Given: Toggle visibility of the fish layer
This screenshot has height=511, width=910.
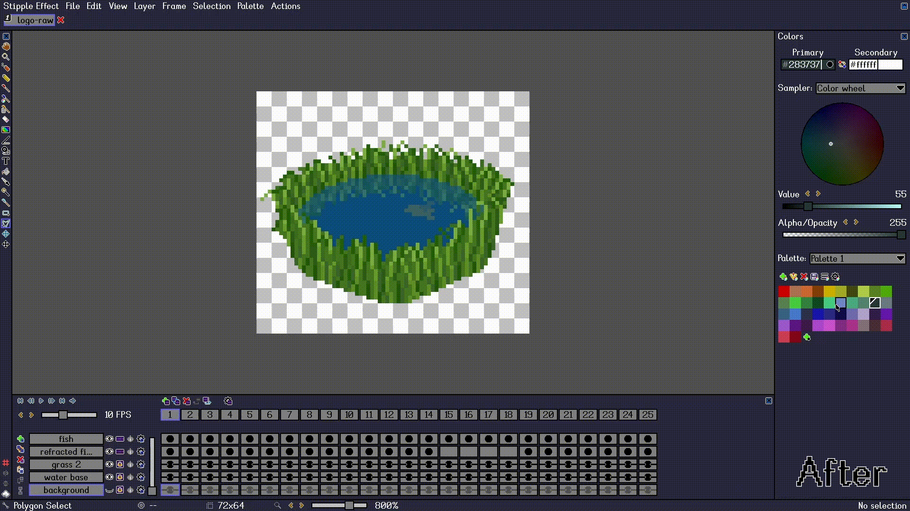Looking at the screenshot, I should click(x=109, y=439).
